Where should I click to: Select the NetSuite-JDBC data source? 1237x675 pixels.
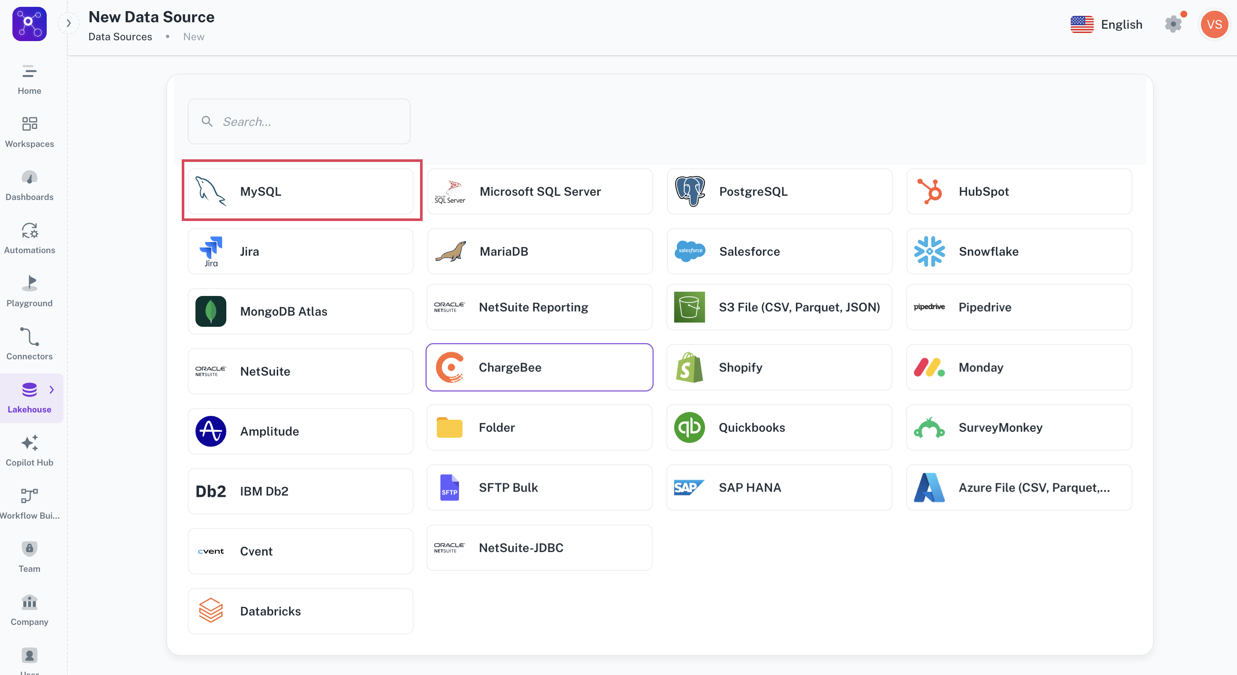[539, 547]
